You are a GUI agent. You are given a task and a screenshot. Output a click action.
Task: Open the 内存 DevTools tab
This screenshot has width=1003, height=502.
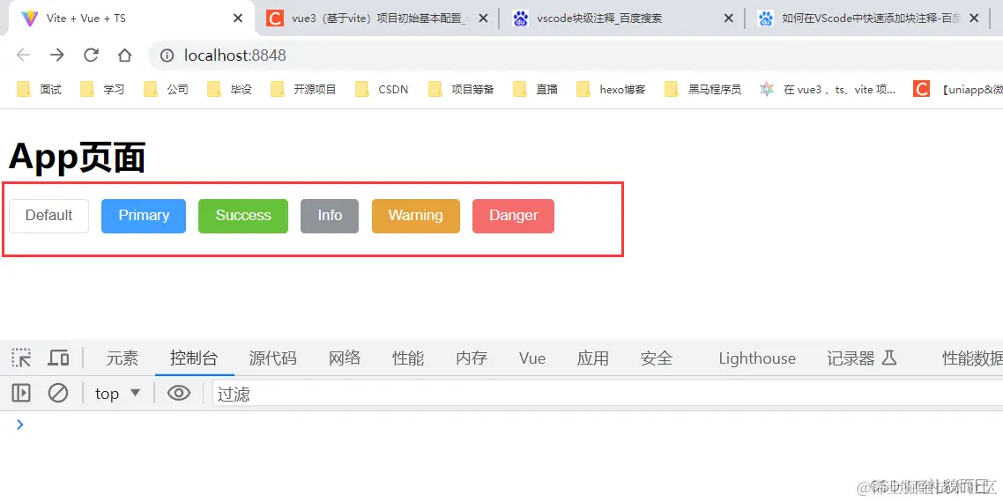(472, 358)
